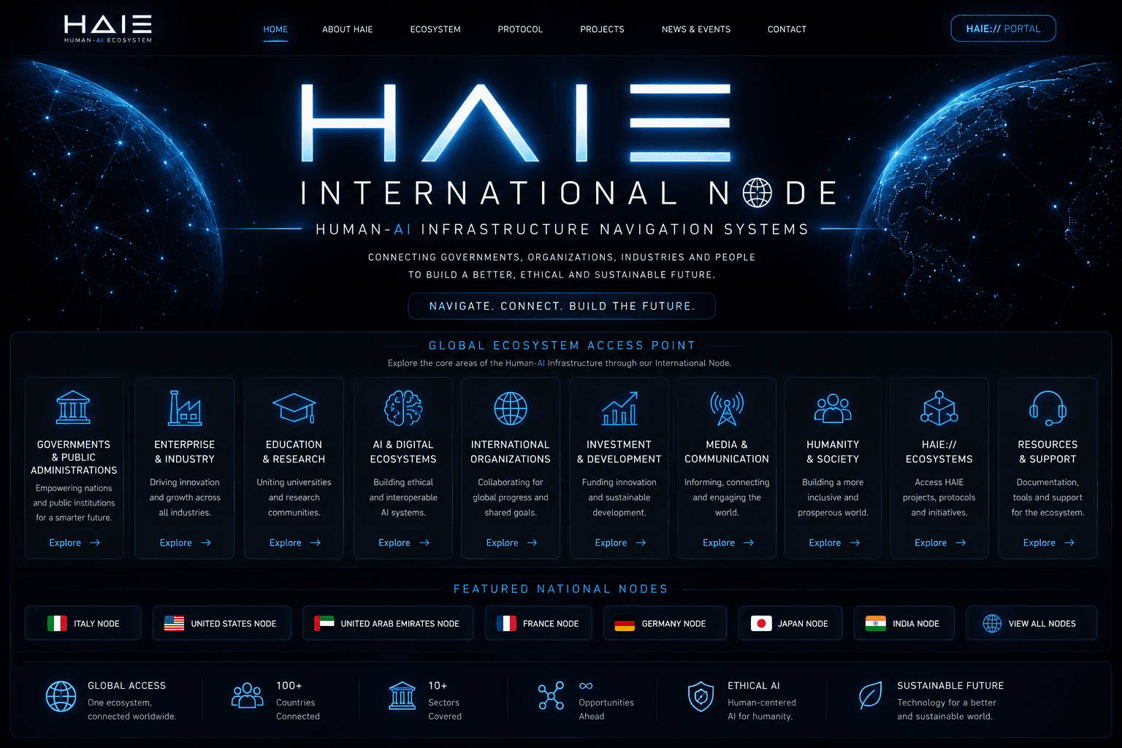Screen dimensions: 1122x748
Task: Click the Sustainable Future leaf icon
Action: [x=870, y=696]
